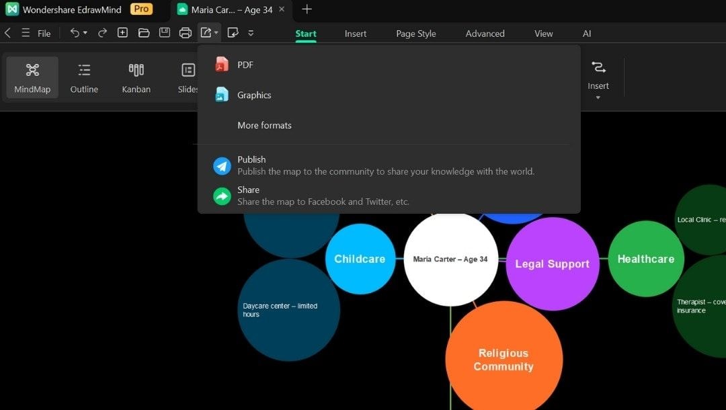The image size is (726, 410).
Task: Click the Pro badge
Action: [x=141, y=9]
